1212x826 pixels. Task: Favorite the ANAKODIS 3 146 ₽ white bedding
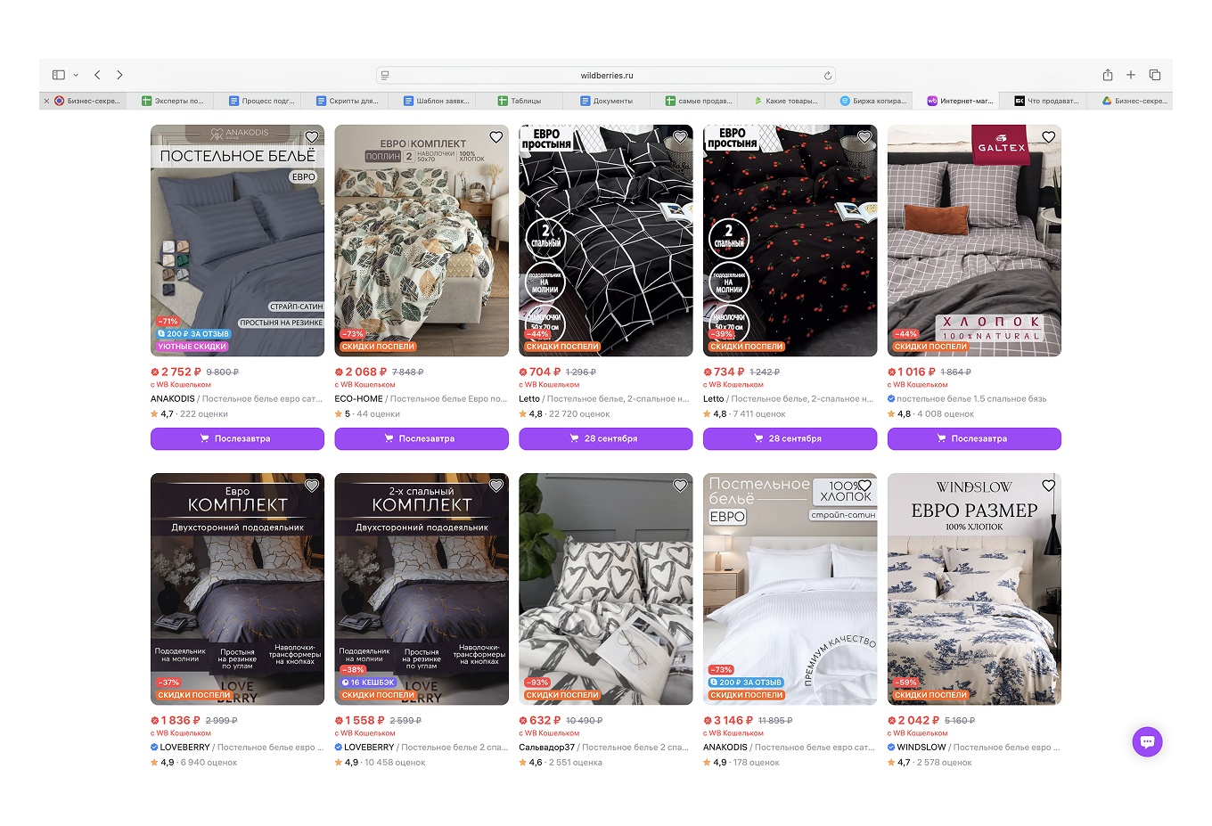pyautogui.click(x=864, y=486)
